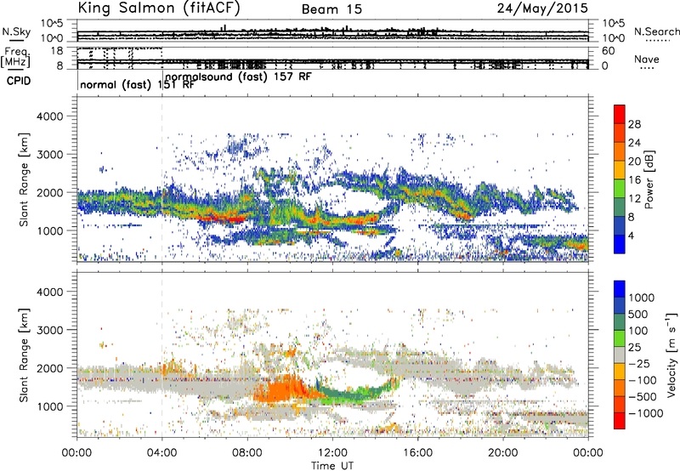The width and height of the screenshot is (680, 471).
Task: Click the 'N.Sky' legend label
Action: tap(16, 31)
